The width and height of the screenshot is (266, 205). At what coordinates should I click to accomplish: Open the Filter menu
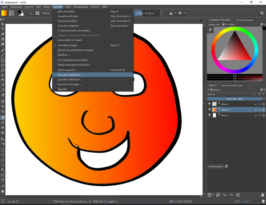tap(68, 7)
